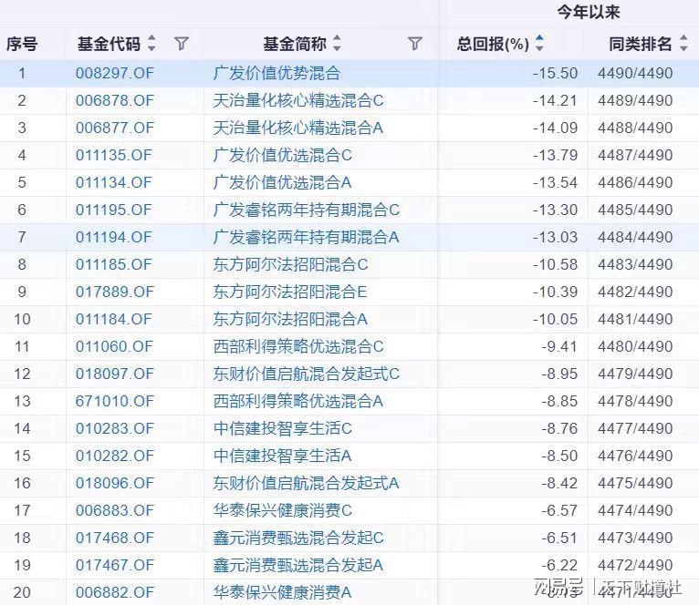This screenshot has width=699, height=605.
Task: Select fund 广发价值优选混合C
Action: coord(283,156)
